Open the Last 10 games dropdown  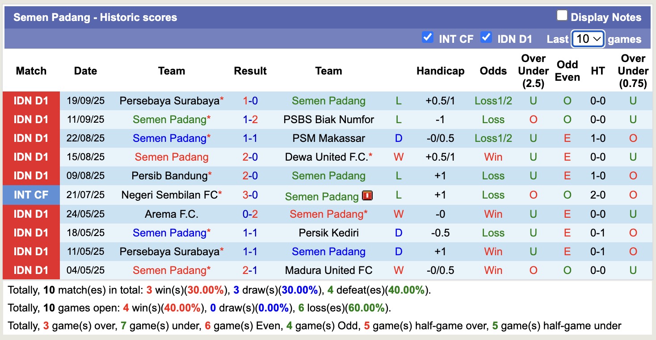[588, 39]
